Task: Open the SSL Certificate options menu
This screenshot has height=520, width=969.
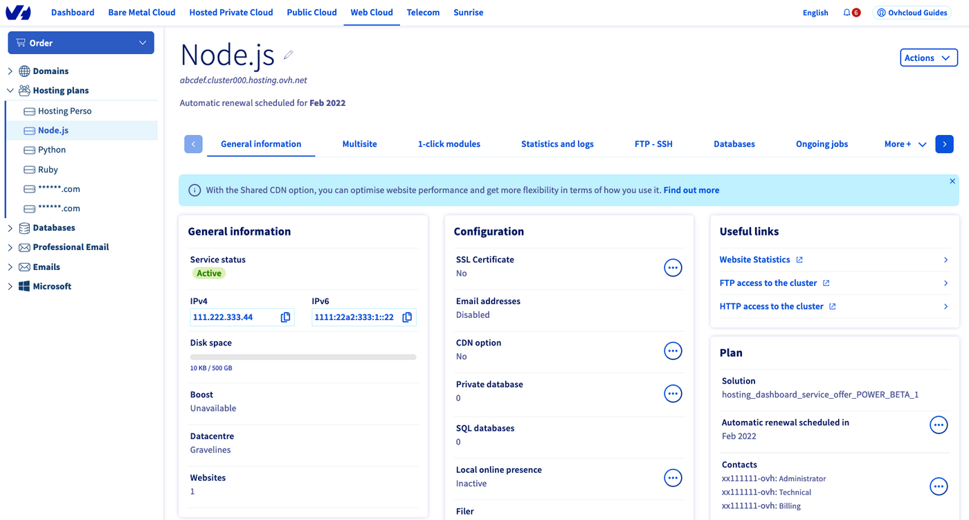Action: tap(673, 267)
